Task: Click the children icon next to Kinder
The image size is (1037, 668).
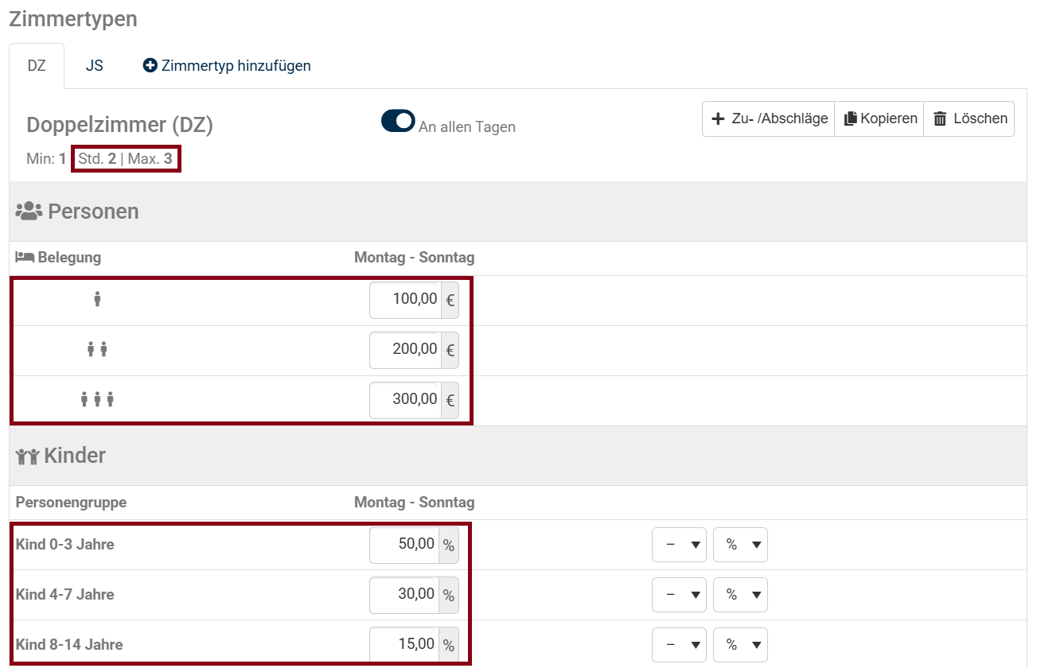Action: (28, 456)
